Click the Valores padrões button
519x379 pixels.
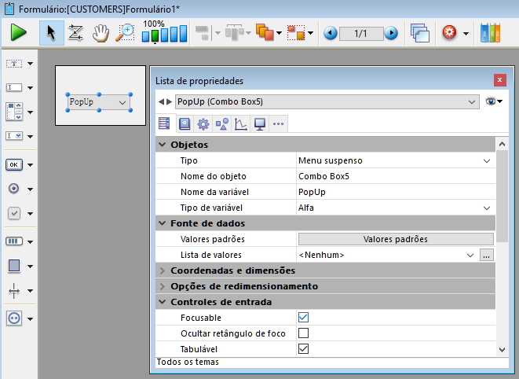click(396, 239)
